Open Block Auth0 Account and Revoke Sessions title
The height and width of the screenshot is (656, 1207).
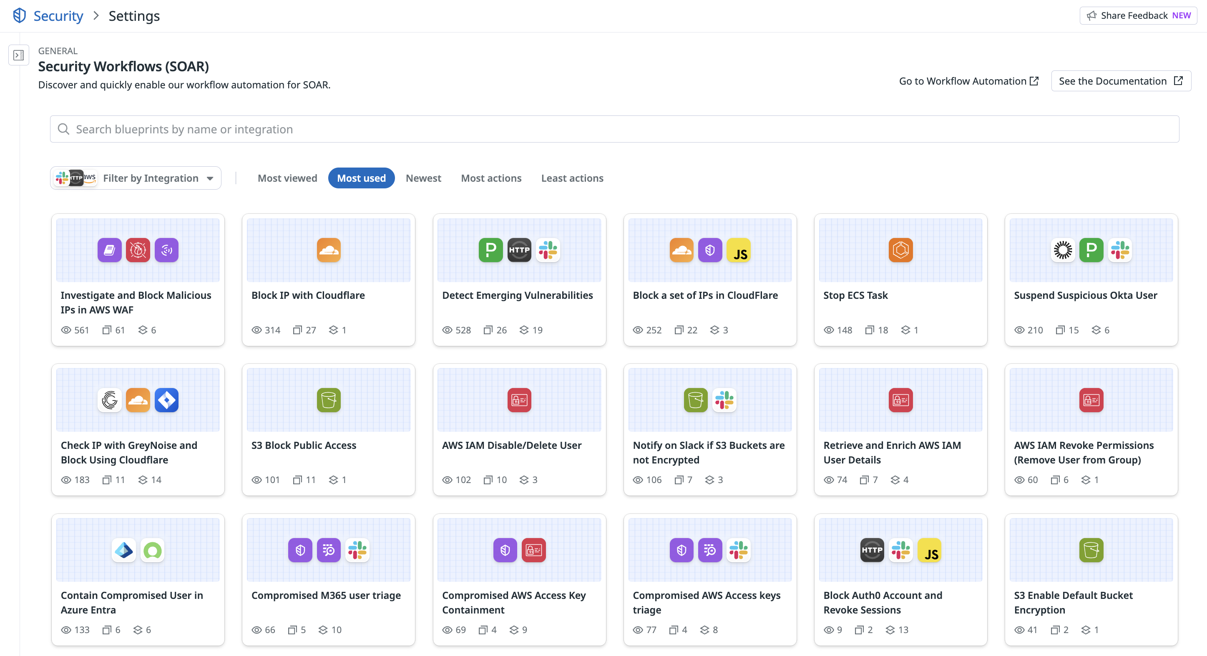pos(883,602)
